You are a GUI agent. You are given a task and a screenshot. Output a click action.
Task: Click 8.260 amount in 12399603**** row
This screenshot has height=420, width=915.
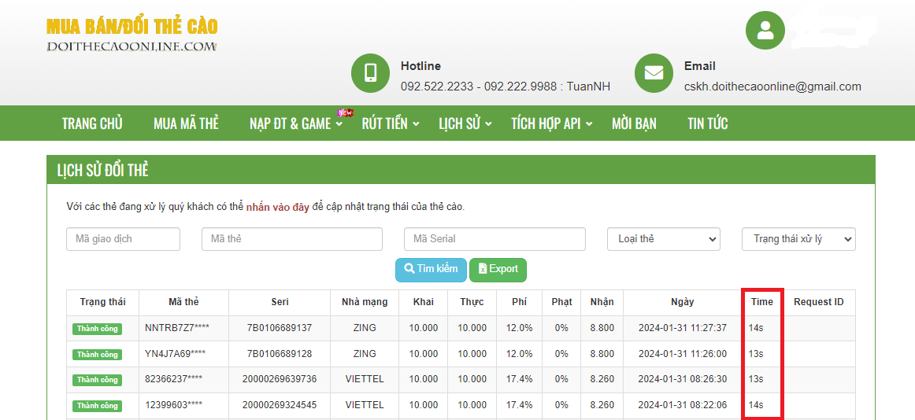point(602,405)
